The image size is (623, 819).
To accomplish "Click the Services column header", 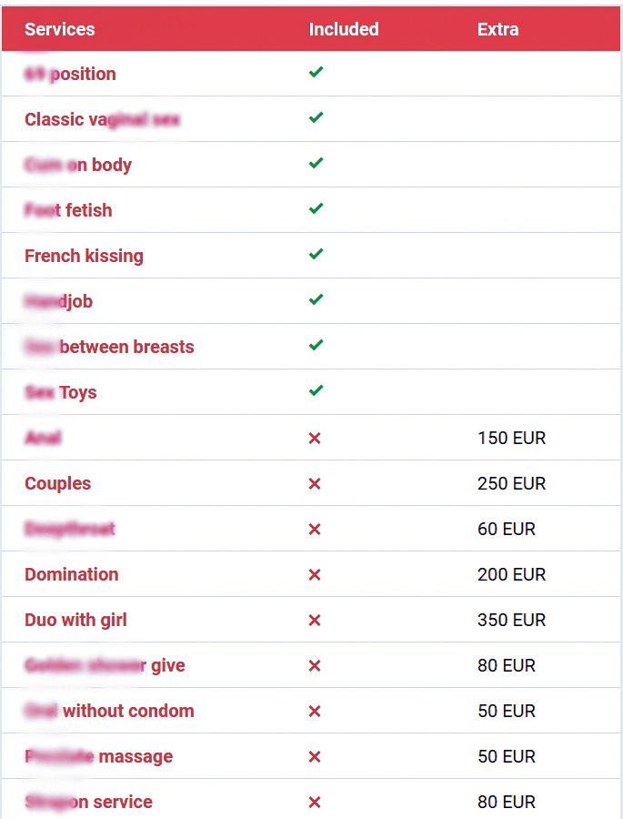I will (x=60, y=29).
